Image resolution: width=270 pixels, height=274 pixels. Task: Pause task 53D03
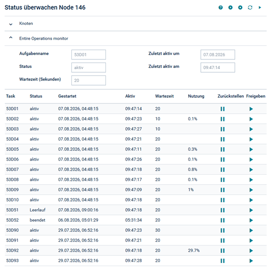[223, 129]
